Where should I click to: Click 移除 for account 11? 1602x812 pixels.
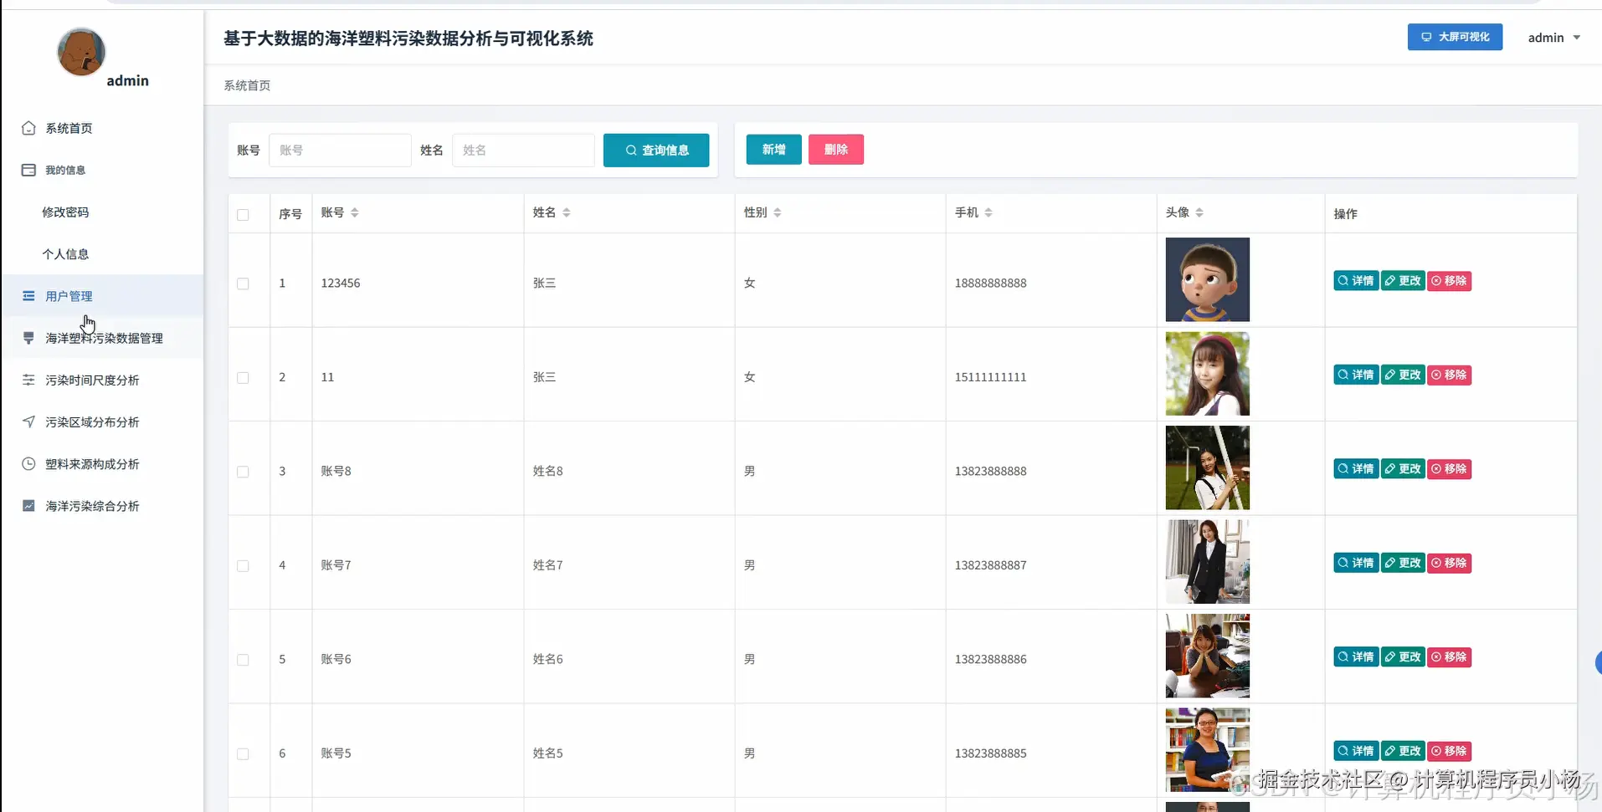pyautogui.click(x=1449, y=375)
